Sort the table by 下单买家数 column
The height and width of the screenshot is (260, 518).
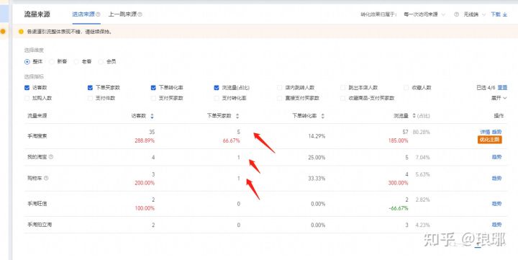237,116
